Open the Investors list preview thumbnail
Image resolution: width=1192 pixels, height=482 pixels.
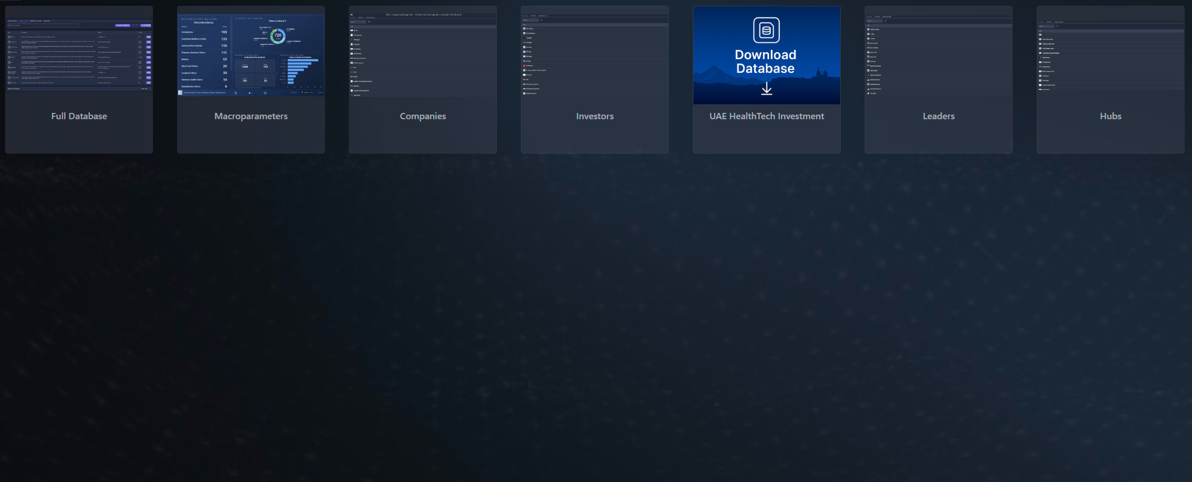pos(595,55)
